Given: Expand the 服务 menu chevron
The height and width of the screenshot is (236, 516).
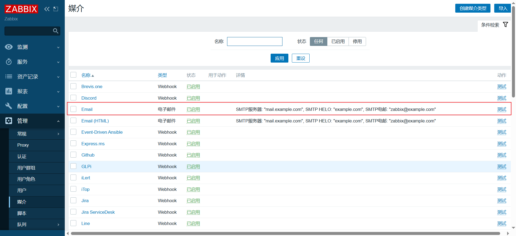Looking at the screenshot, I should (x=58, y=62).
